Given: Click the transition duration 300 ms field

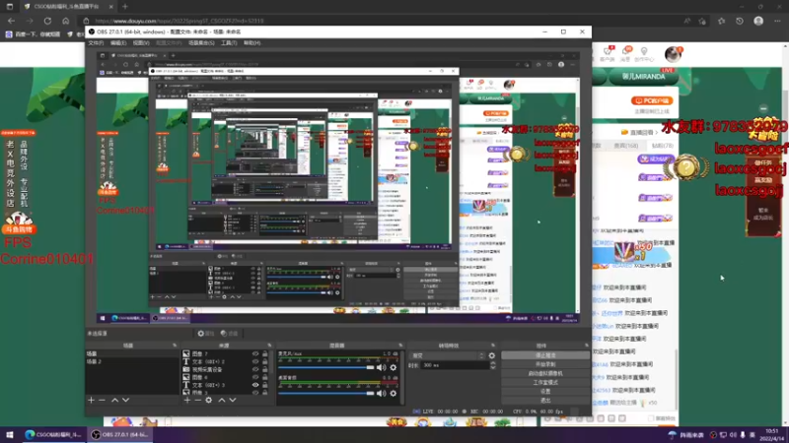Looking at the screenshot, I should 453,365.
